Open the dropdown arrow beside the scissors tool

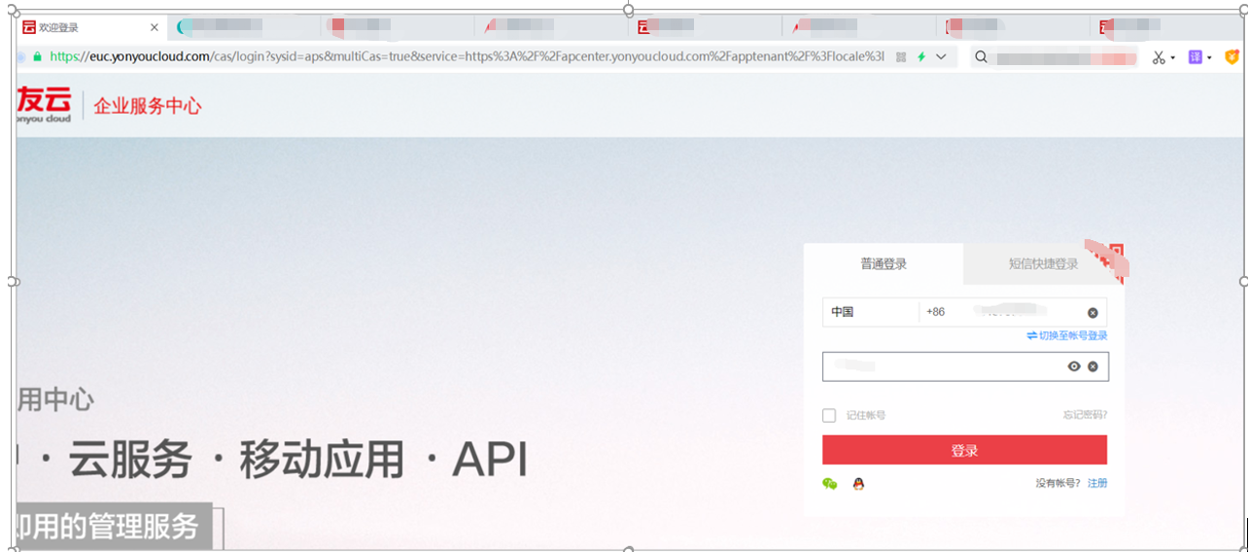(x=1173, y=58)
